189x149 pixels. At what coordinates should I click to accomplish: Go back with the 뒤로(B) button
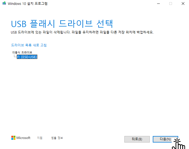137,139
